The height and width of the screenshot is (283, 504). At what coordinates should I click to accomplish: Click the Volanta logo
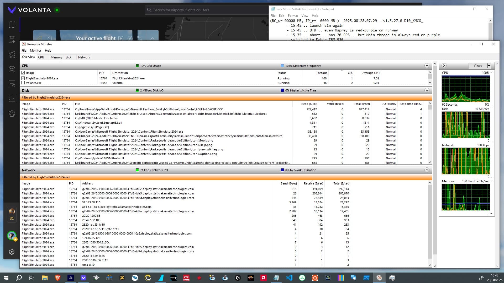point(29,10)
